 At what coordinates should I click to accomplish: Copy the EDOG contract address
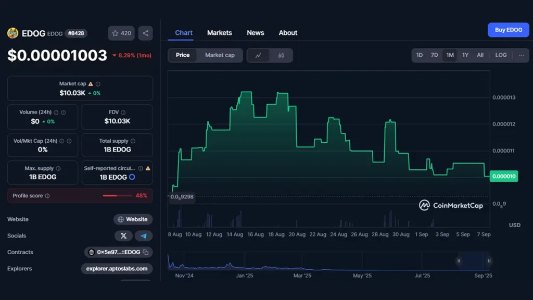pyautogui.click(x=146, y=252)
